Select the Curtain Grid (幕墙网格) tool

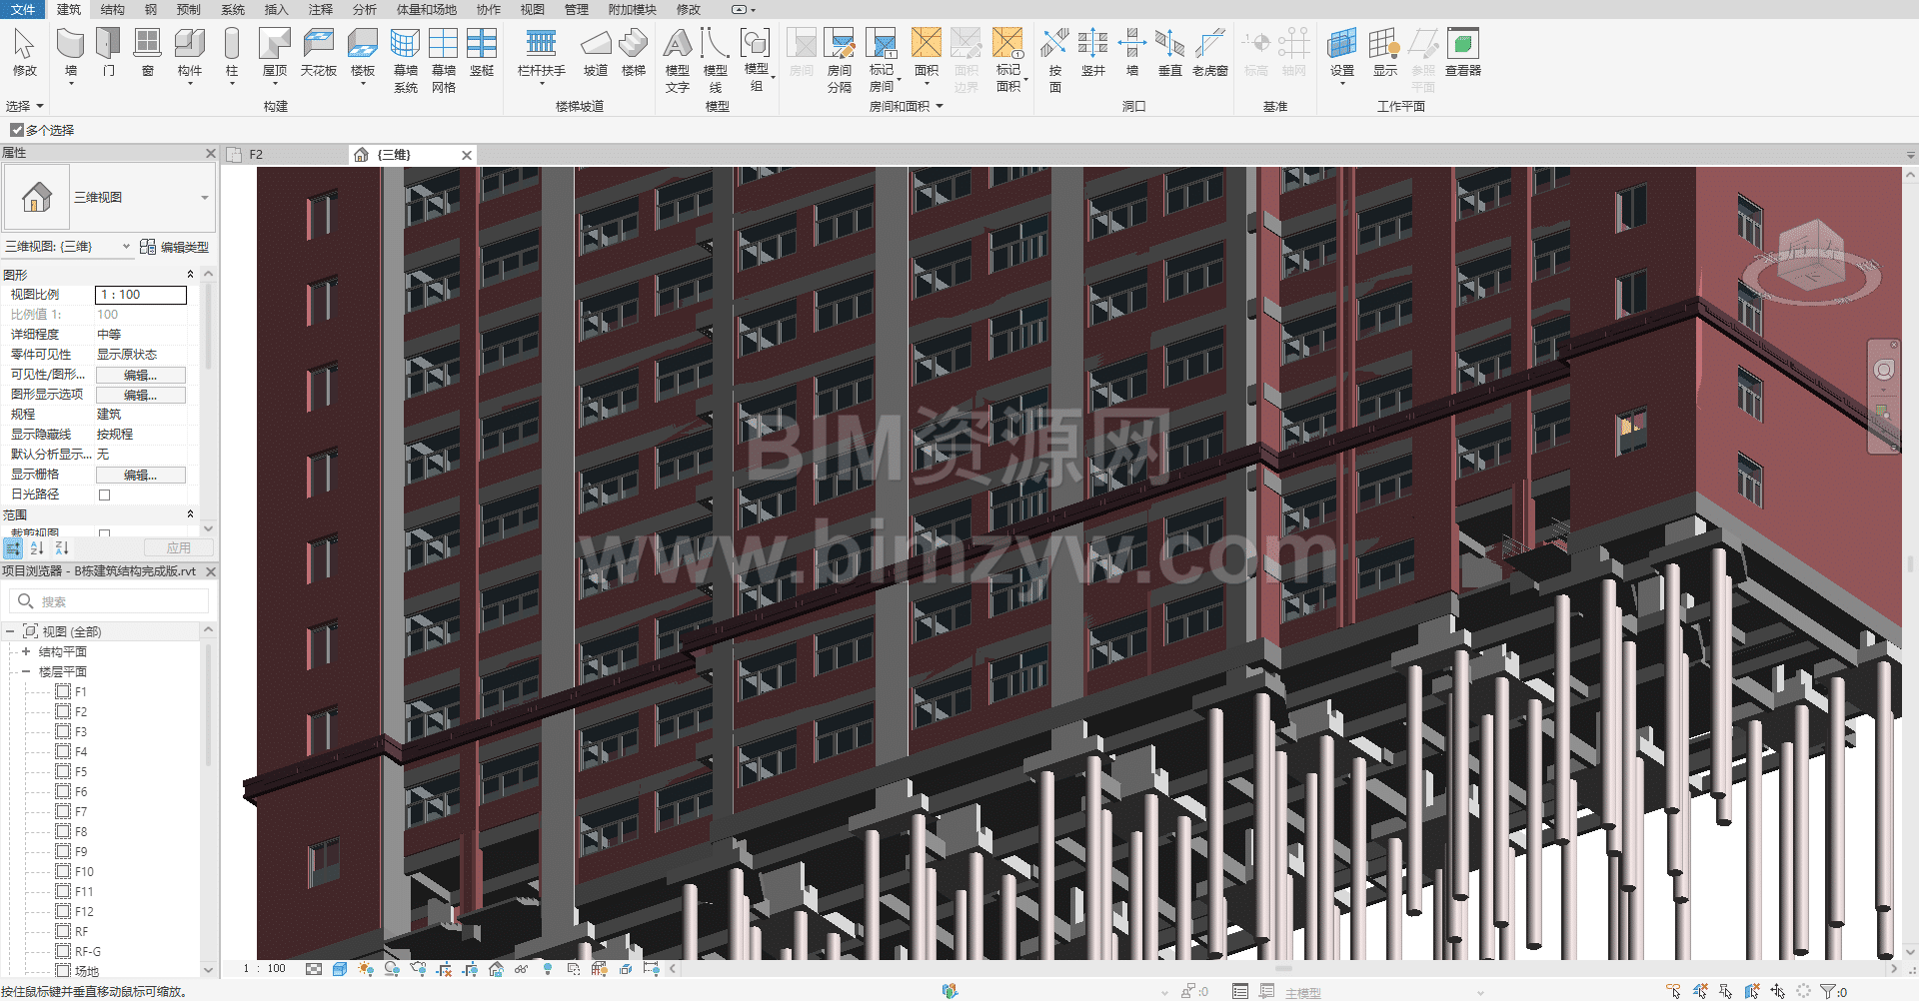tap(444, 60)
